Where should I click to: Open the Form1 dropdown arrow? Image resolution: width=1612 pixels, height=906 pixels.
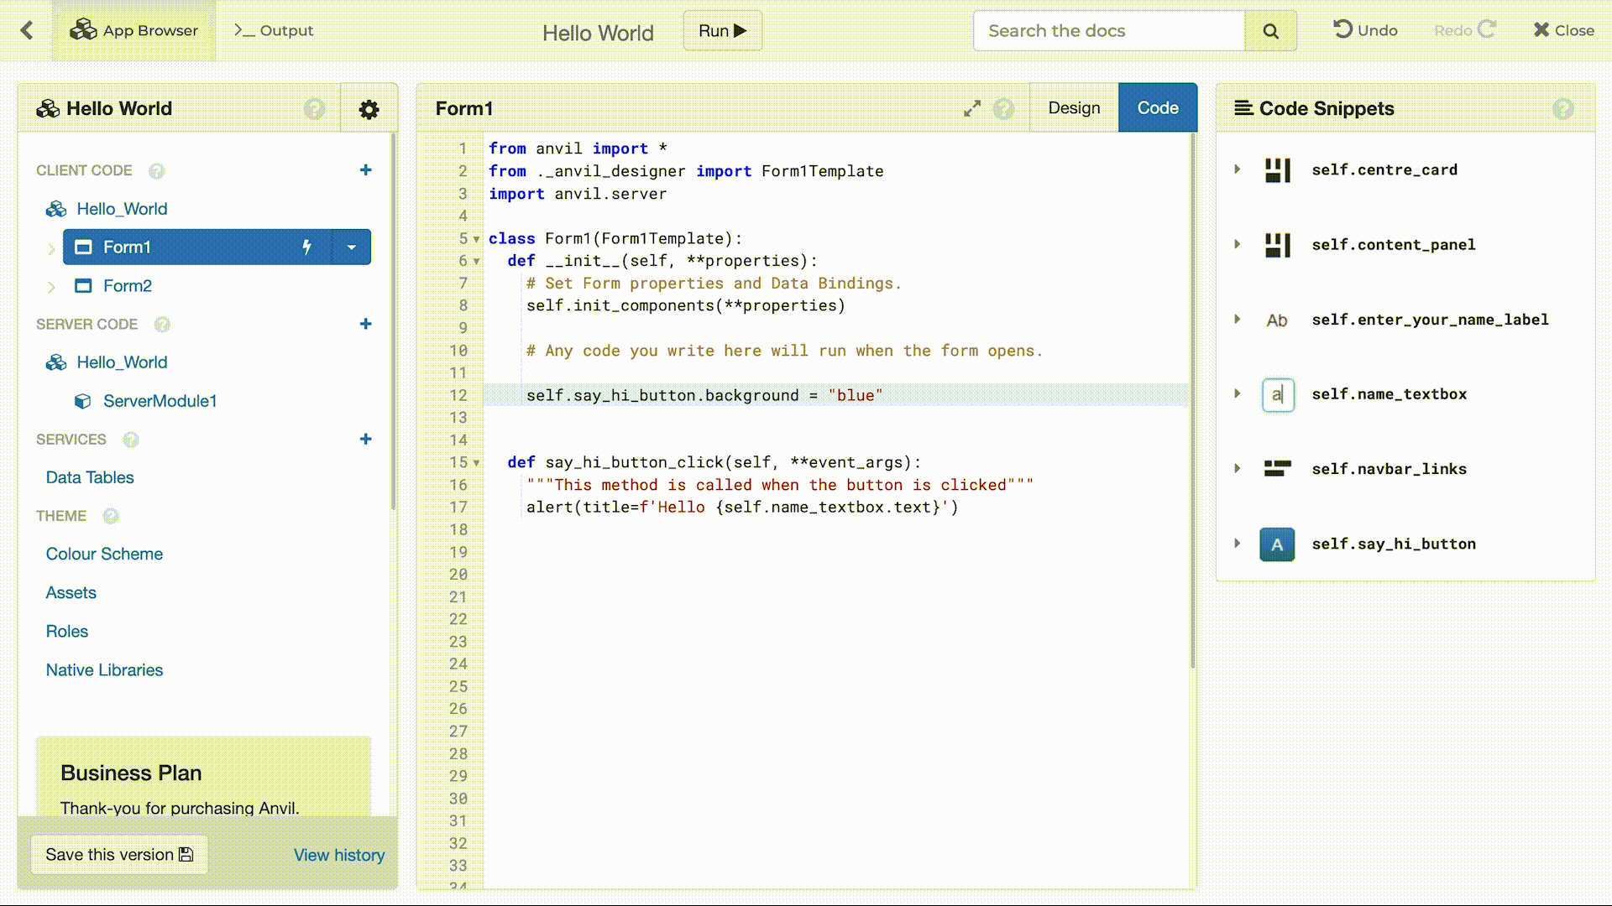(x=352, y=247)
